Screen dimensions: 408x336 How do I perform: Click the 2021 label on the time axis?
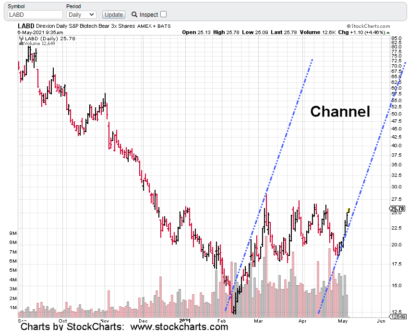point(184,320)
